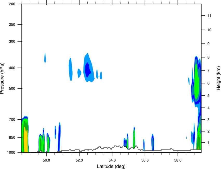Click the 8 km height label
The image size is (221, 169).
[x=209, y=57]
